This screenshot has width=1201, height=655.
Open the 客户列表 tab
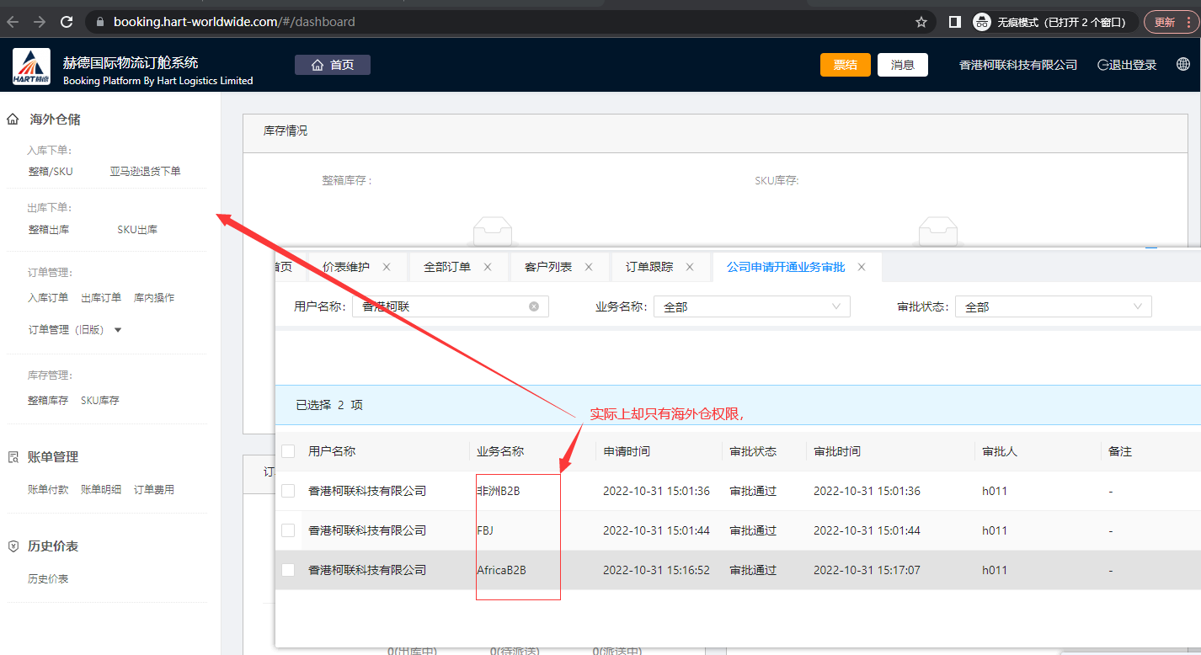click(548, 267)
